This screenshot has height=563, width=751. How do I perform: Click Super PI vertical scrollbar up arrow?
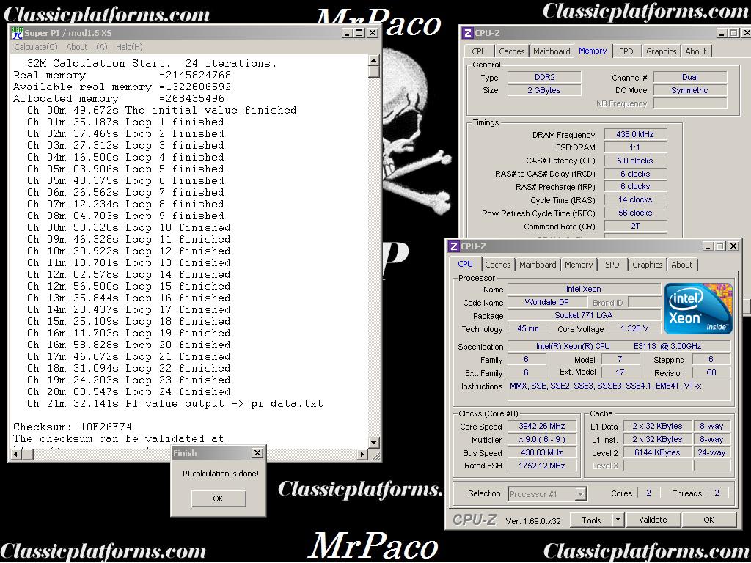coord(374,60)
